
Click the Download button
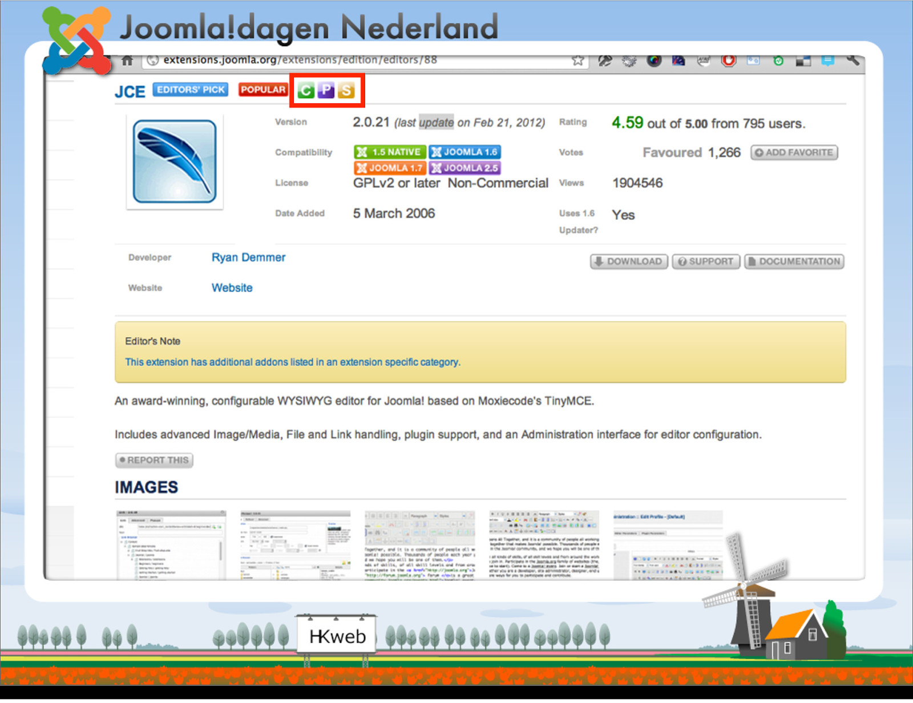pyautogui.click(x=629, y=261)
